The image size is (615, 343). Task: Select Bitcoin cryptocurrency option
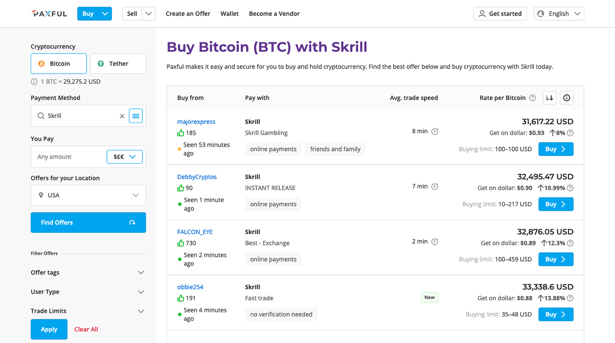click(x=59, y=63)
